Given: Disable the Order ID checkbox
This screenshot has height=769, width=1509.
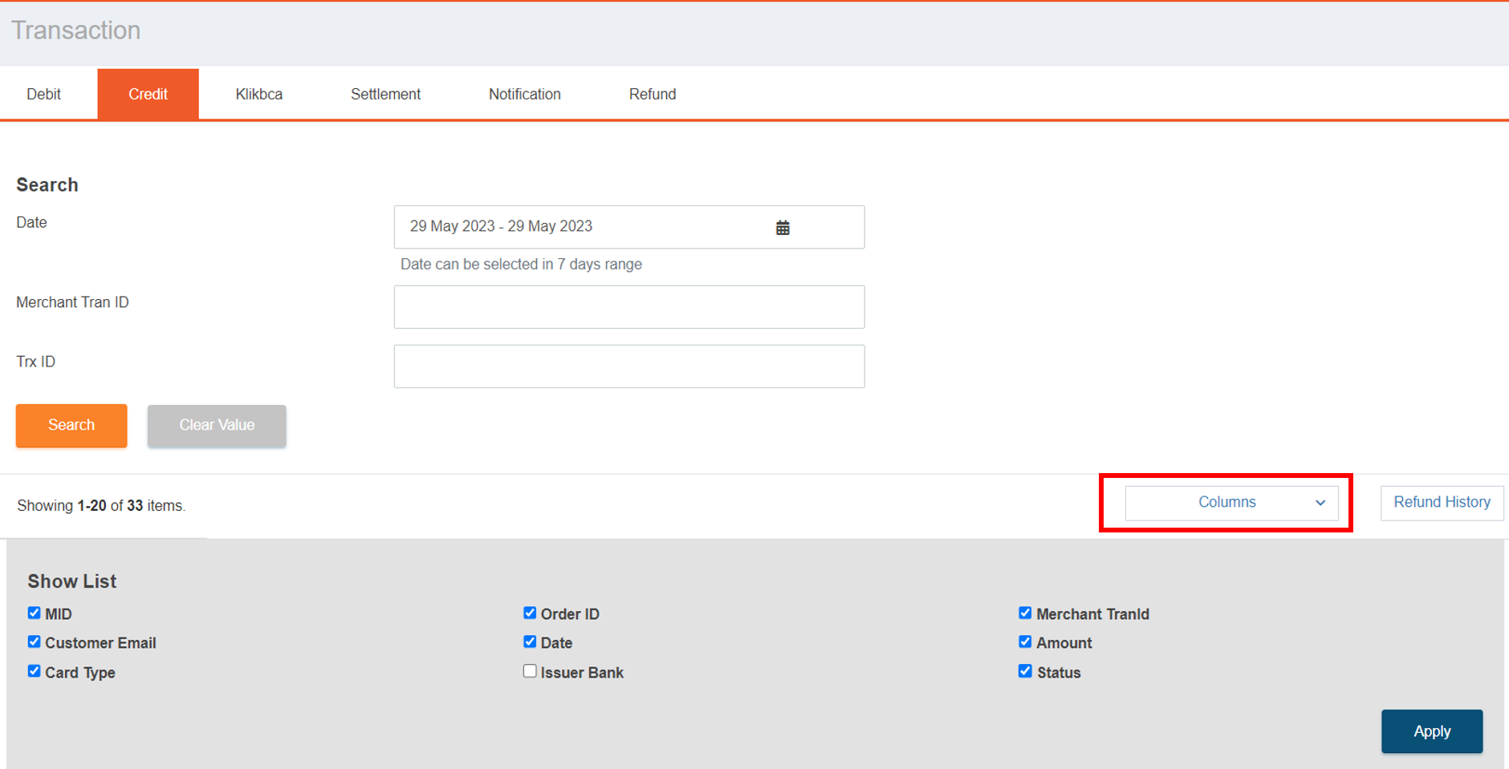Looking at the screenshot, I should coord(530,613).
